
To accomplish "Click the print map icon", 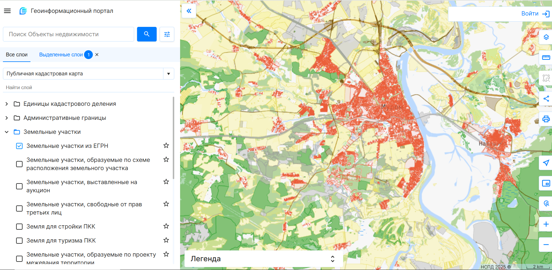I will 546,119.
